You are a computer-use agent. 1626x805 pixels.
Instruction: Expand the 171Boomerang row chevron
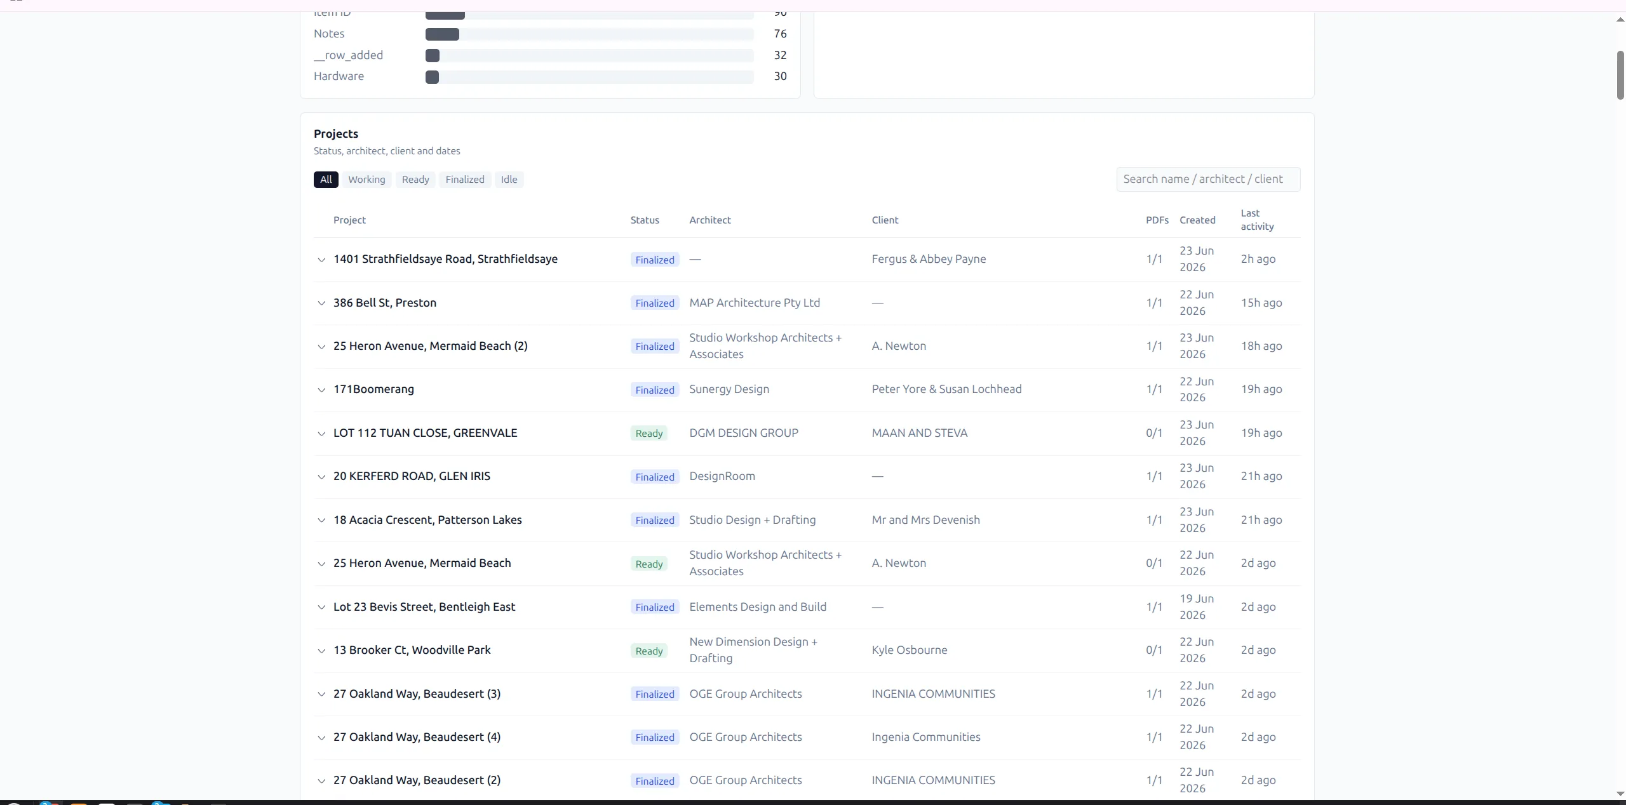(321, 390)
